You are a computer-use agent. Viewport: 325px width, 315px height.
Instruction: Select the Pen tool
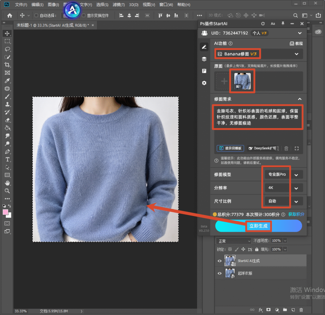click(x=7, y=152)
